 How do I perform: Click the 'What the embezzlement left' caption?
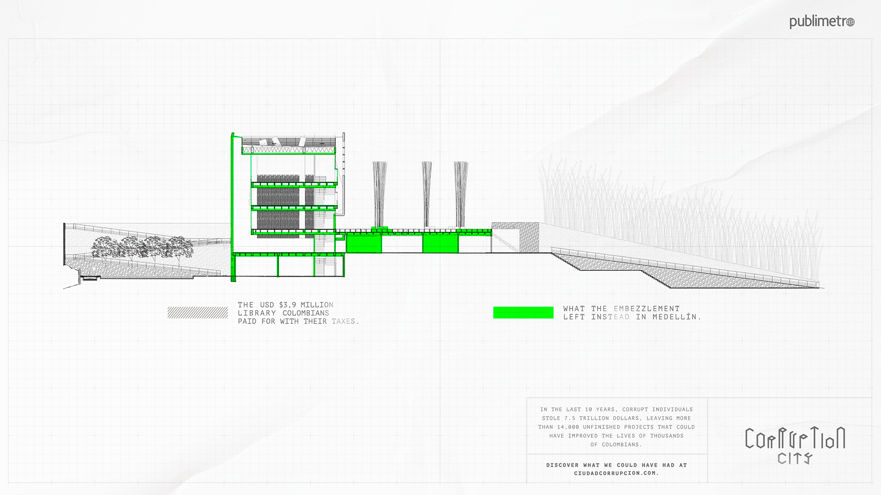coord(631,313)
